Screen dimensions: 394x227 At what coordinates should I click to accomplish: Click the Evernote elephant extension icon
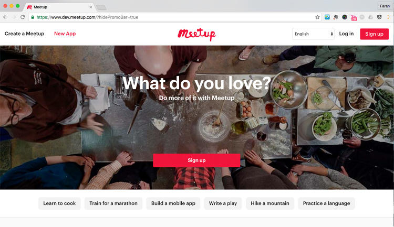[x=336, y=17]
